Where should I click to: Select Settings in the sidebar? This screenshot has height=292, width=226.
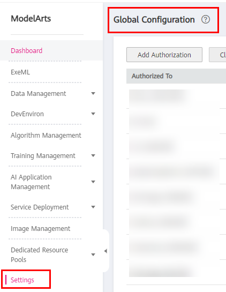(22, 280)
